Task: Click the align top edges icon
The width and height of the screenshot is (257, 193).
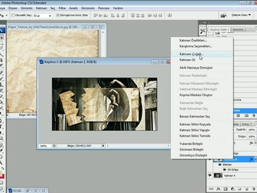Action: coord(95,16)
